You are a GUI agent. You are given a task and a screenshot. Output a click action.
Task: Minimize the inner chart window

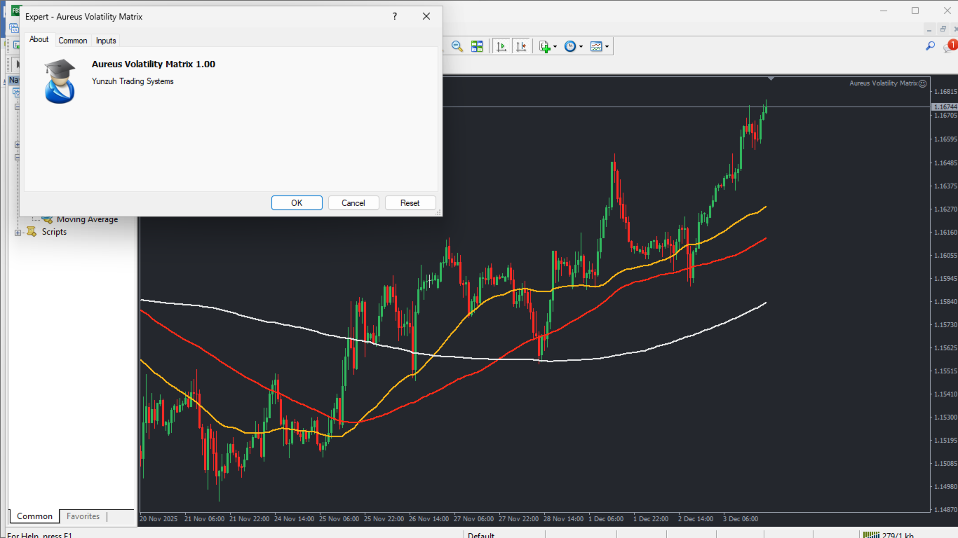[x=929, y=29]
